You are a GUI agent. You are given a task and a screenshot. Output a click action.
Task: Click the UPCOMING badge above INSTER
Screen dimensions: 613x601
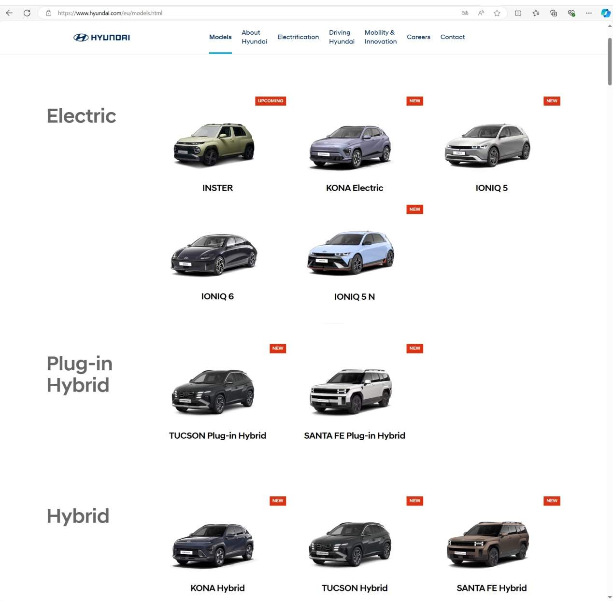coord(271,101)
